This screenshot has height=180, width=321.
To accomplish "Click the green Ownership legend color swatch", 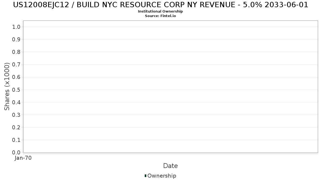I will 146,175.
